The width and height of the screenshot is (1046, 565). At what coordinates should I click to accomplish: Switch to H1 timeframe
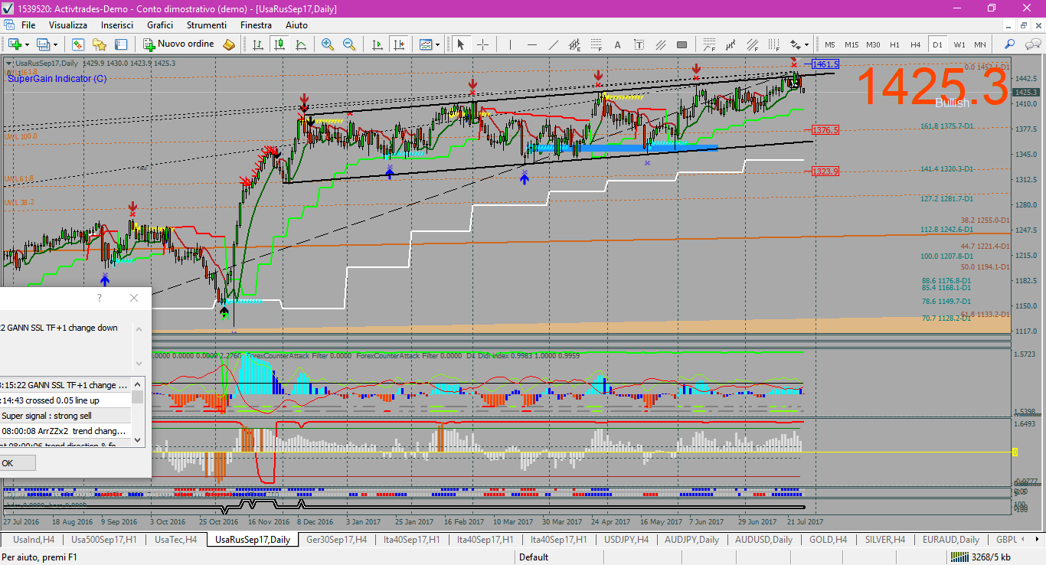894,44
